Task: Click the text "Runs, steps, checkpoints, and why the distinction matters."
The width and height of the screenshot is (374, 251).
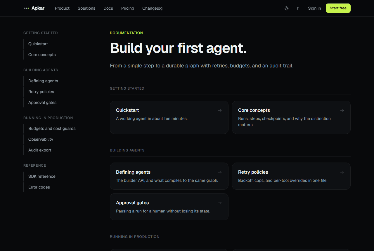Action: (284, 122)
